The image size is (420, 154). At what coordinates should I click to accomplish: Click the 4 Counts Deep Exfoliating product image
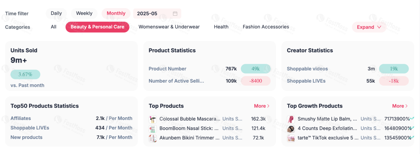pos(291,129)
